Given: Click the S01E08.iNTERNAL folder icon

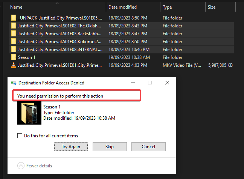Looking at the screenshot, I should click(x=14, y=50).
